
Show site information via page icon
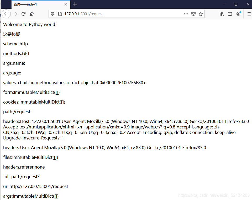pos(60,14)
